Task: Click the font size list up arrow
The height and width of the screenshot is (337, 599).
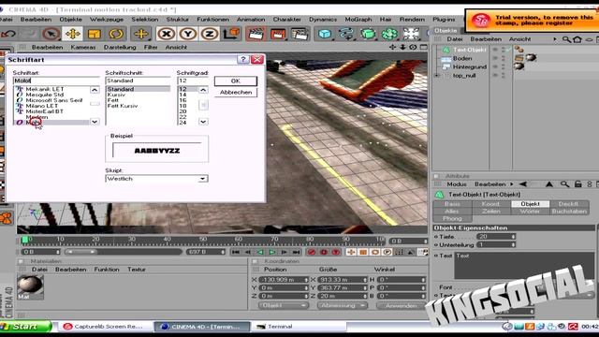Action: click(203, 90)
